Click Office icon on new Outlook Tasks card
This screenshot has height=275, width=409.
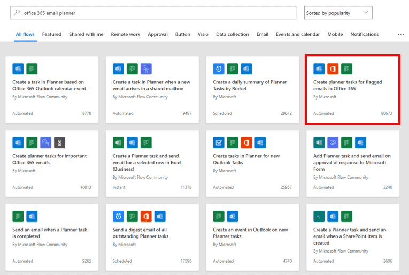[246, 142]
